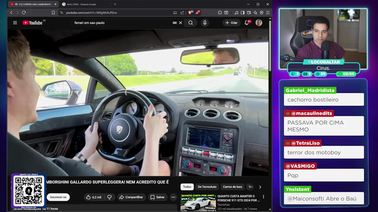Viewport: 378px width, 212px height.
Task: Click the Lamborghini video player area
Action: (138, 102)
